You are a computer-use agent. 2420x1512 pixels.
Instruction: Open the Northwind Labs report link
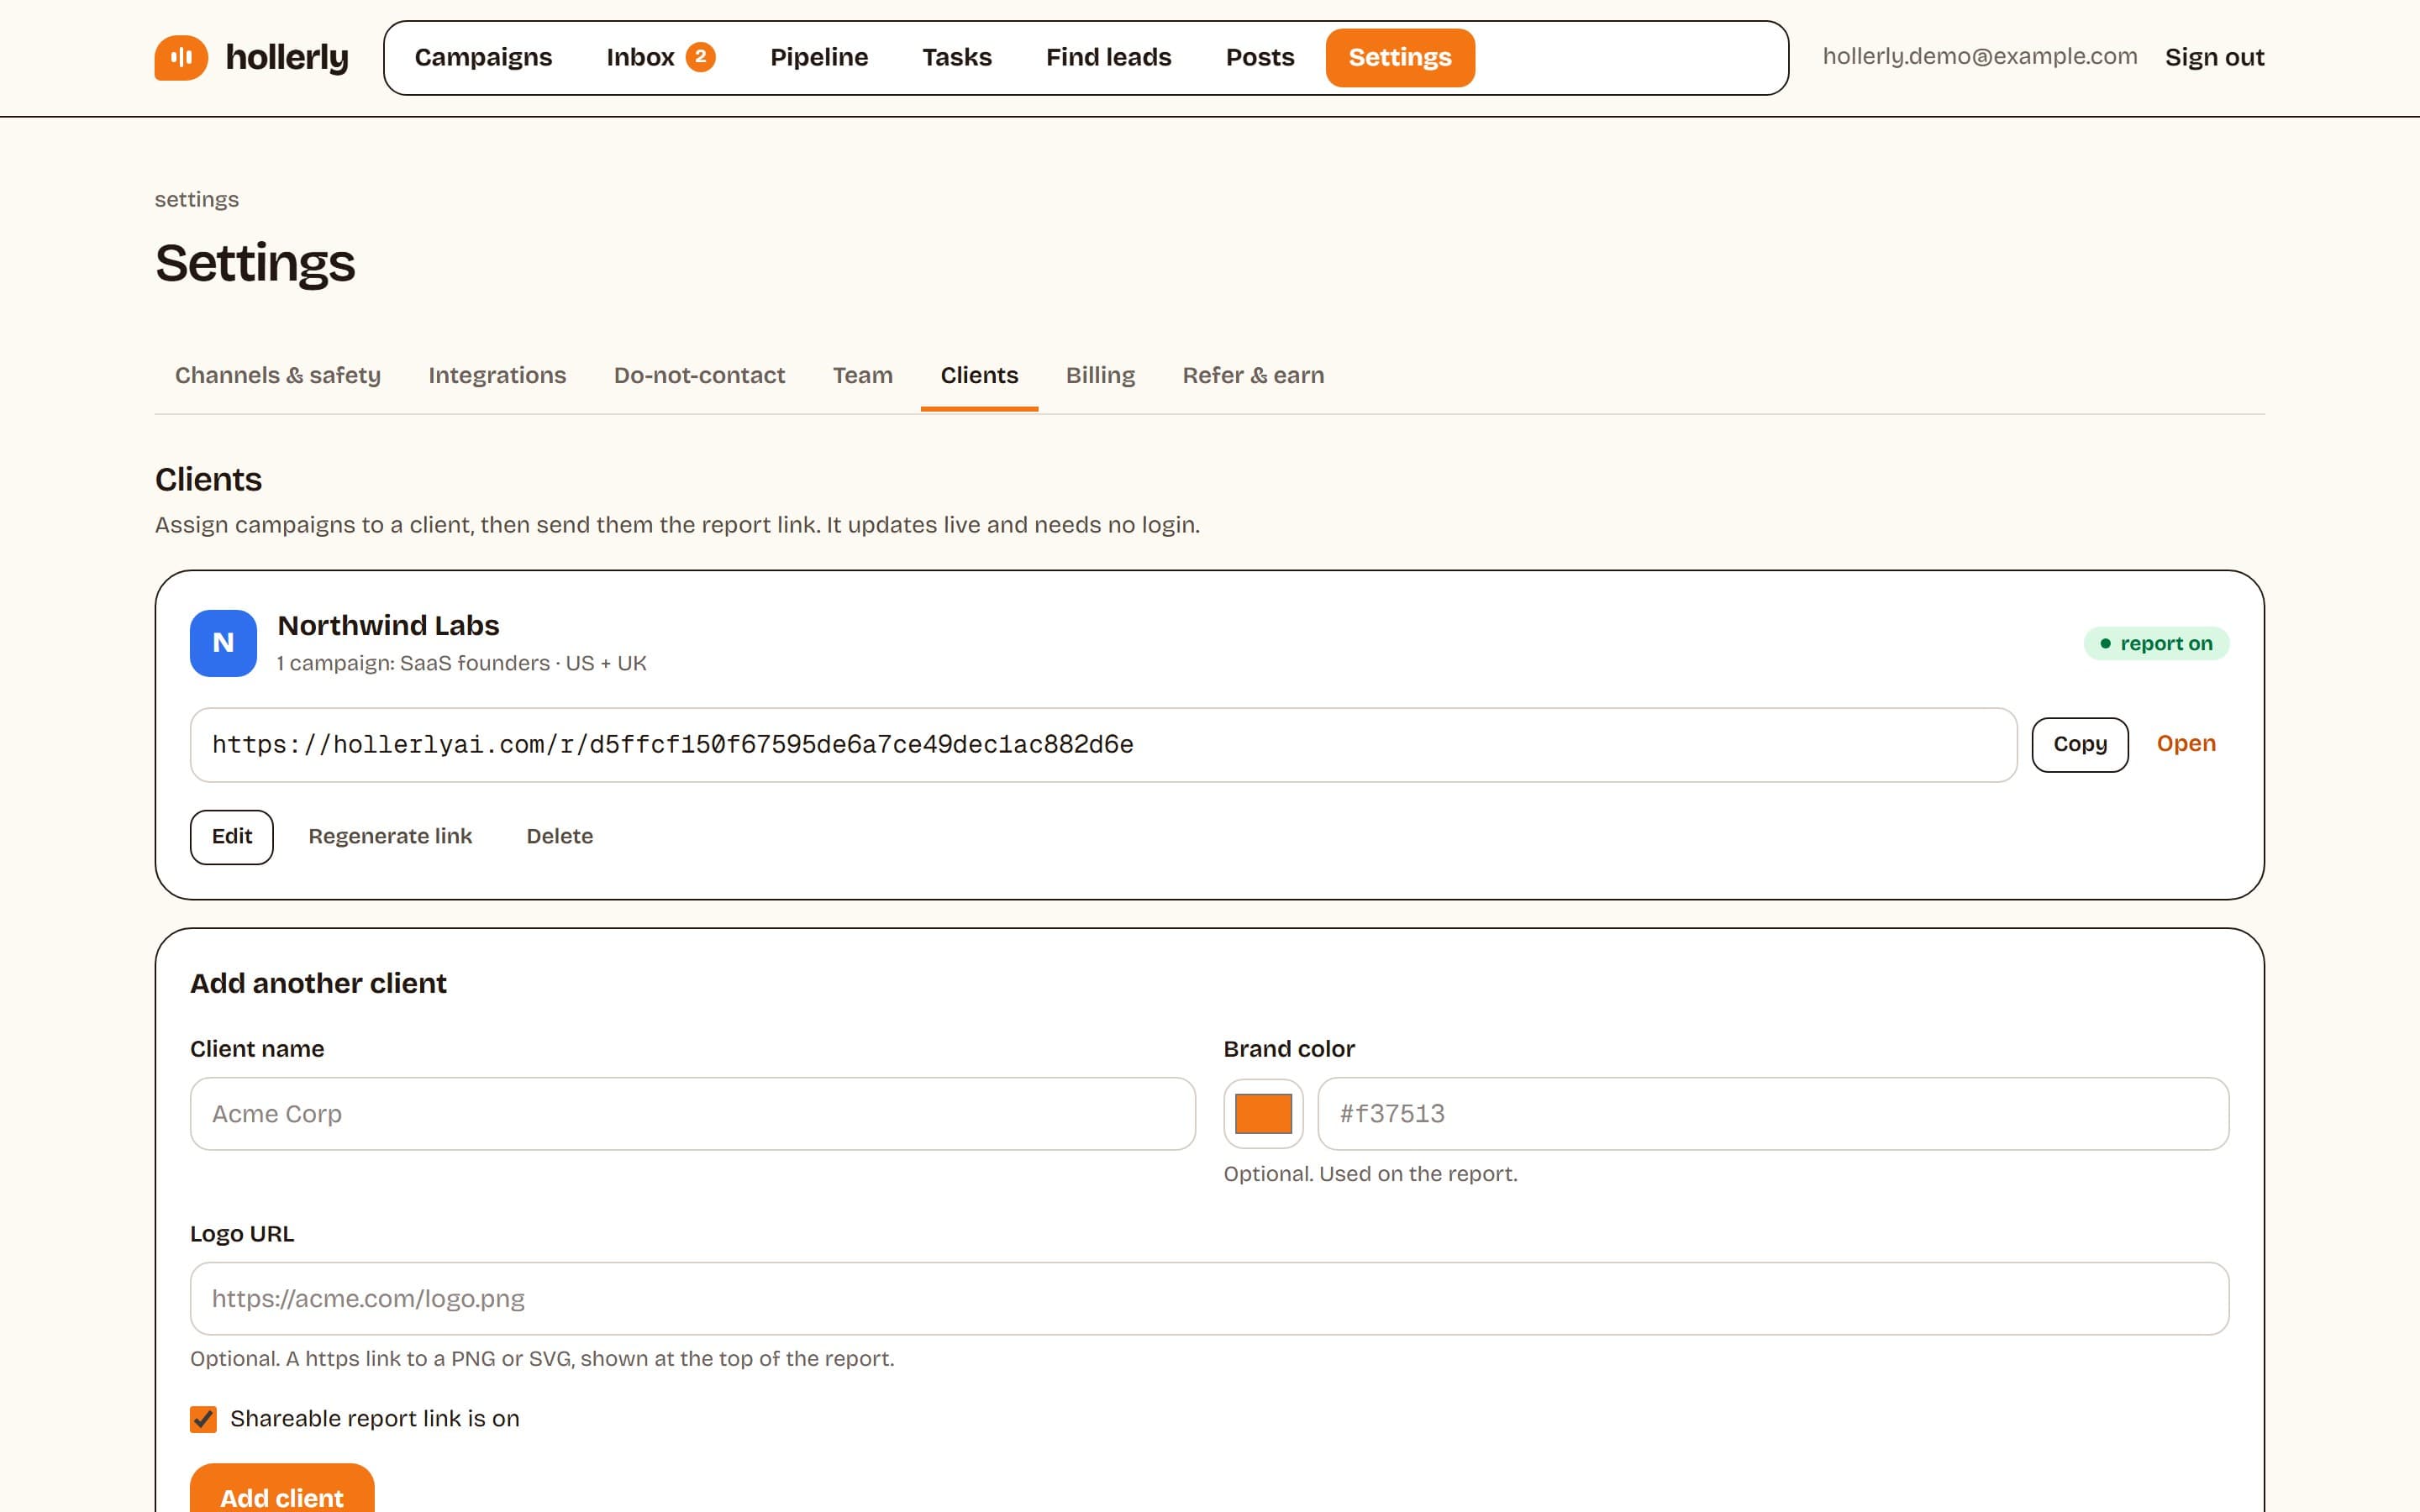2186,744
